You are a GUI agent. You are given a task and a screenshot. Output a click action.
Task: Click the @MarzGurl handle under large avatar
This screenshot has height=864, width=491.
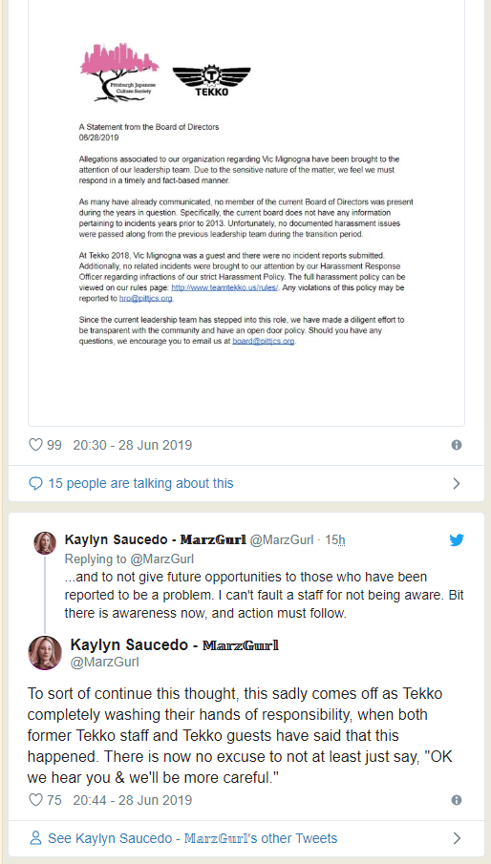(x=105, y=662)
